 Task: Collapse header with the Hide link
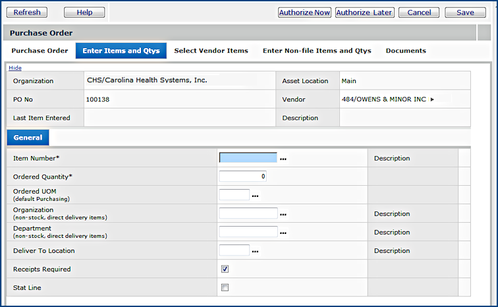click(x=15, y=67)
